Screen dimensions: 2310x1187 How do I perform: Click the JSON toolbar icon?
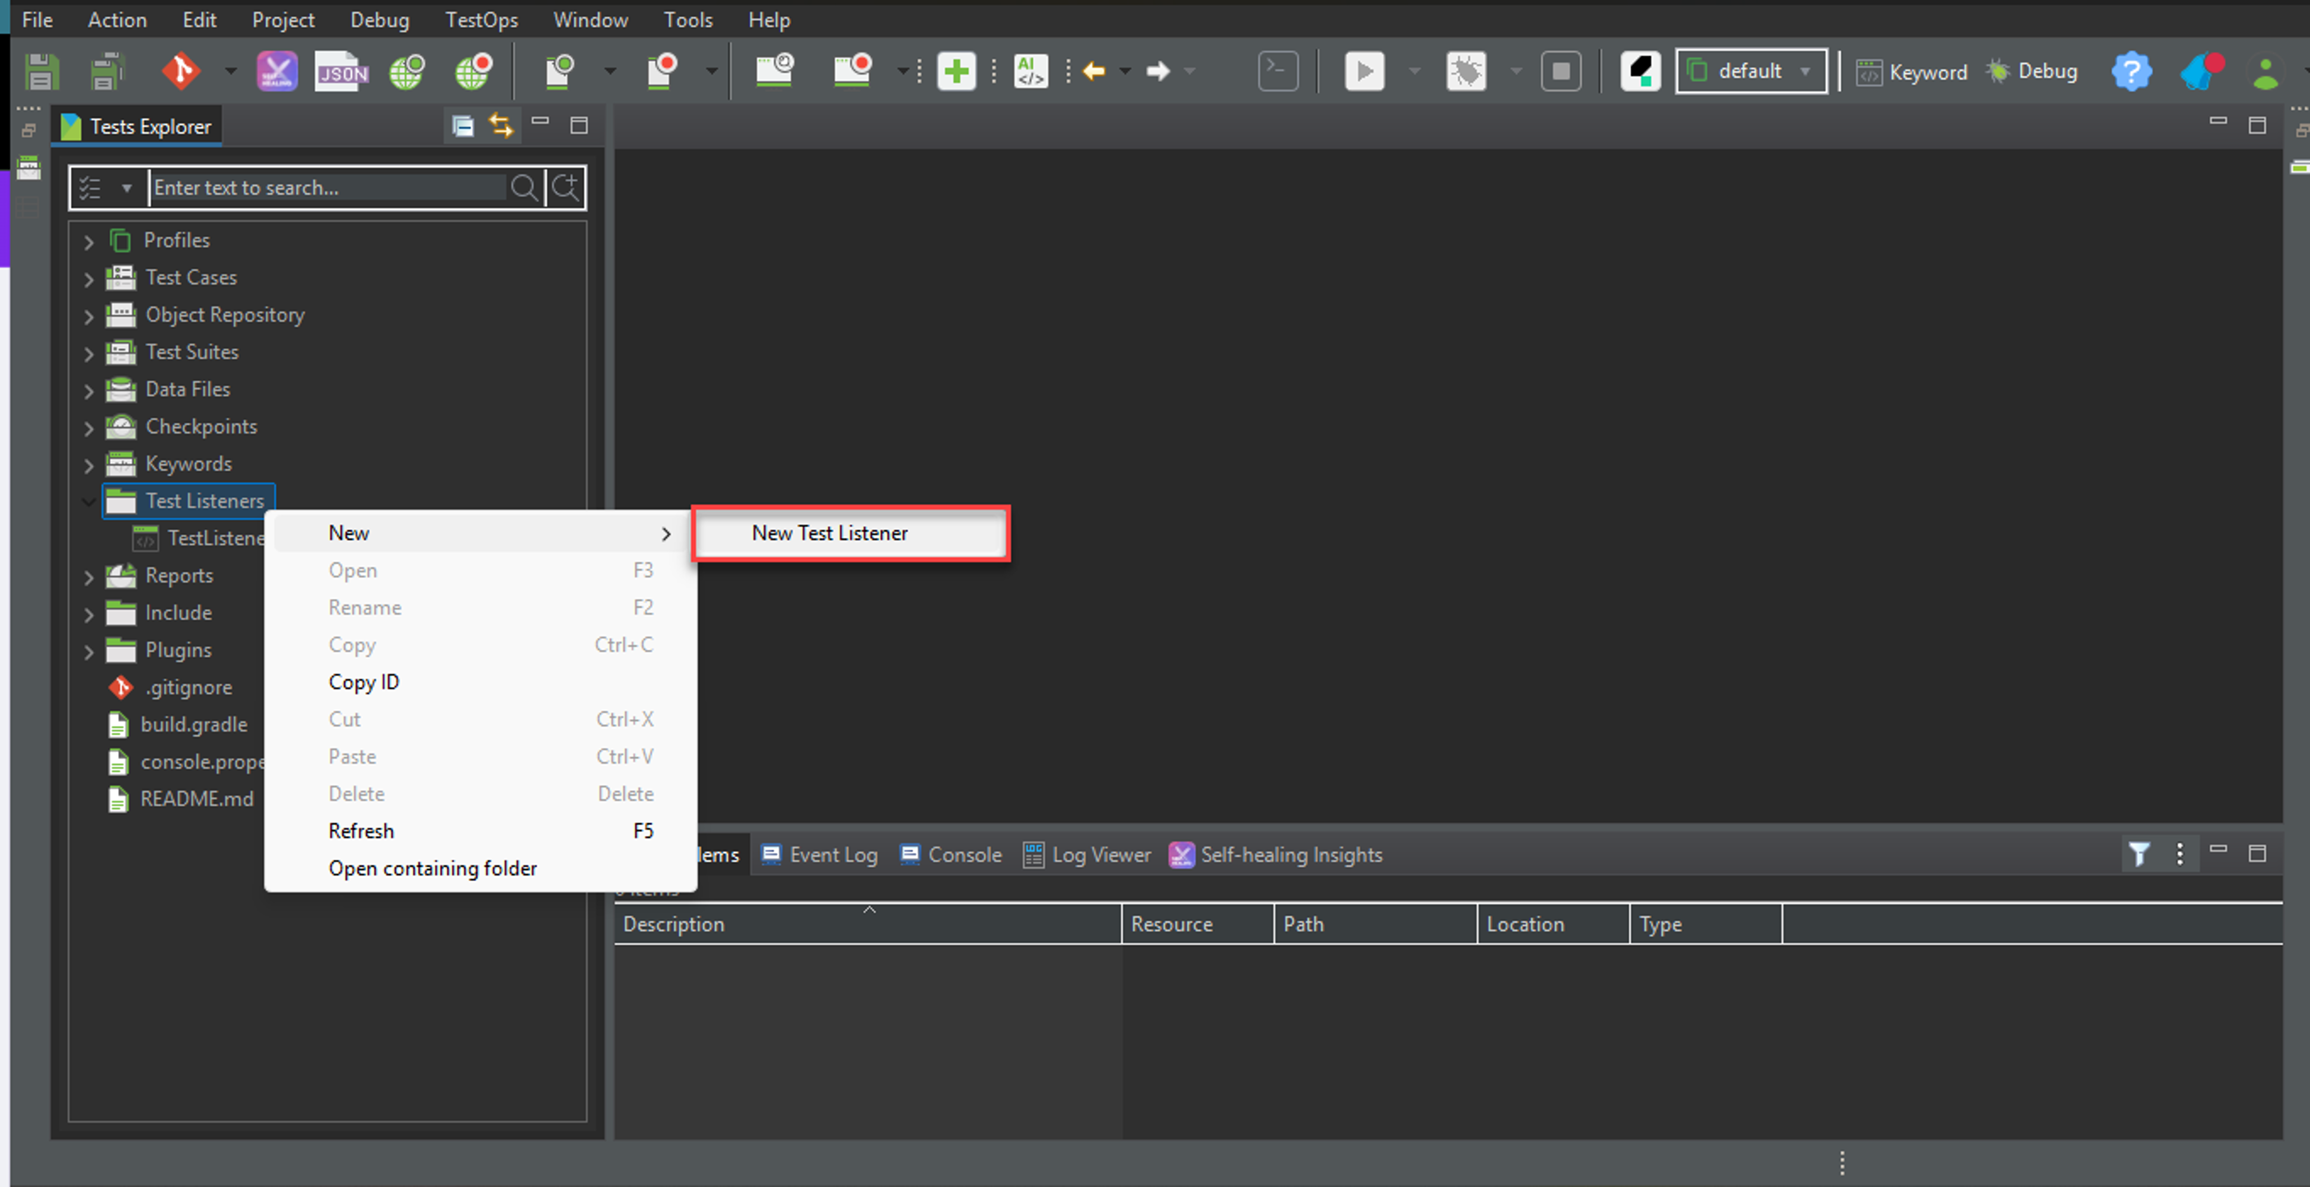(342, 71)
